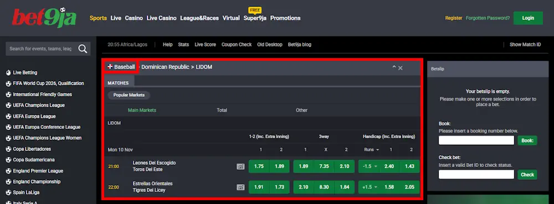Select 3way odds 1.84 for Tigres Del Licey
The image size is (554, 204).
[x=345, y=187]
